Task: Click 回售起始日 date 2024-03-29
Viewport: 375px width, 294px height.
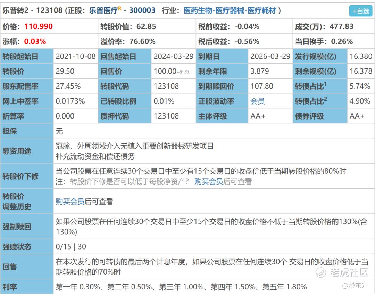Action: tap(173, 57)
